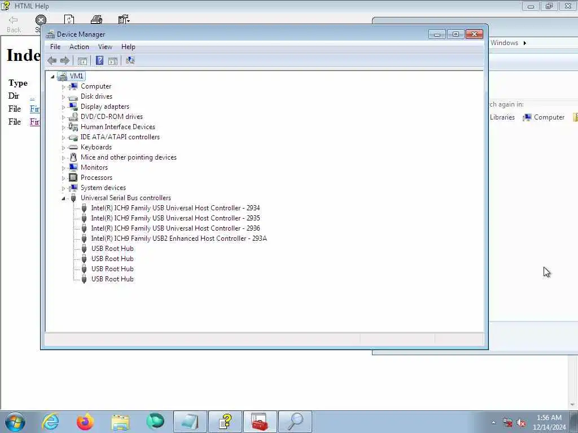Expand the Display adapters category
Image resolution: width=578 pixels, height=433 pixels.
(x=63, y=107)
